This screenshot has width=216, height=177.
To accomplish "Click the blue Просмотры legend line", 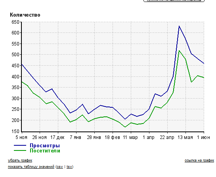I will [20, 145].
